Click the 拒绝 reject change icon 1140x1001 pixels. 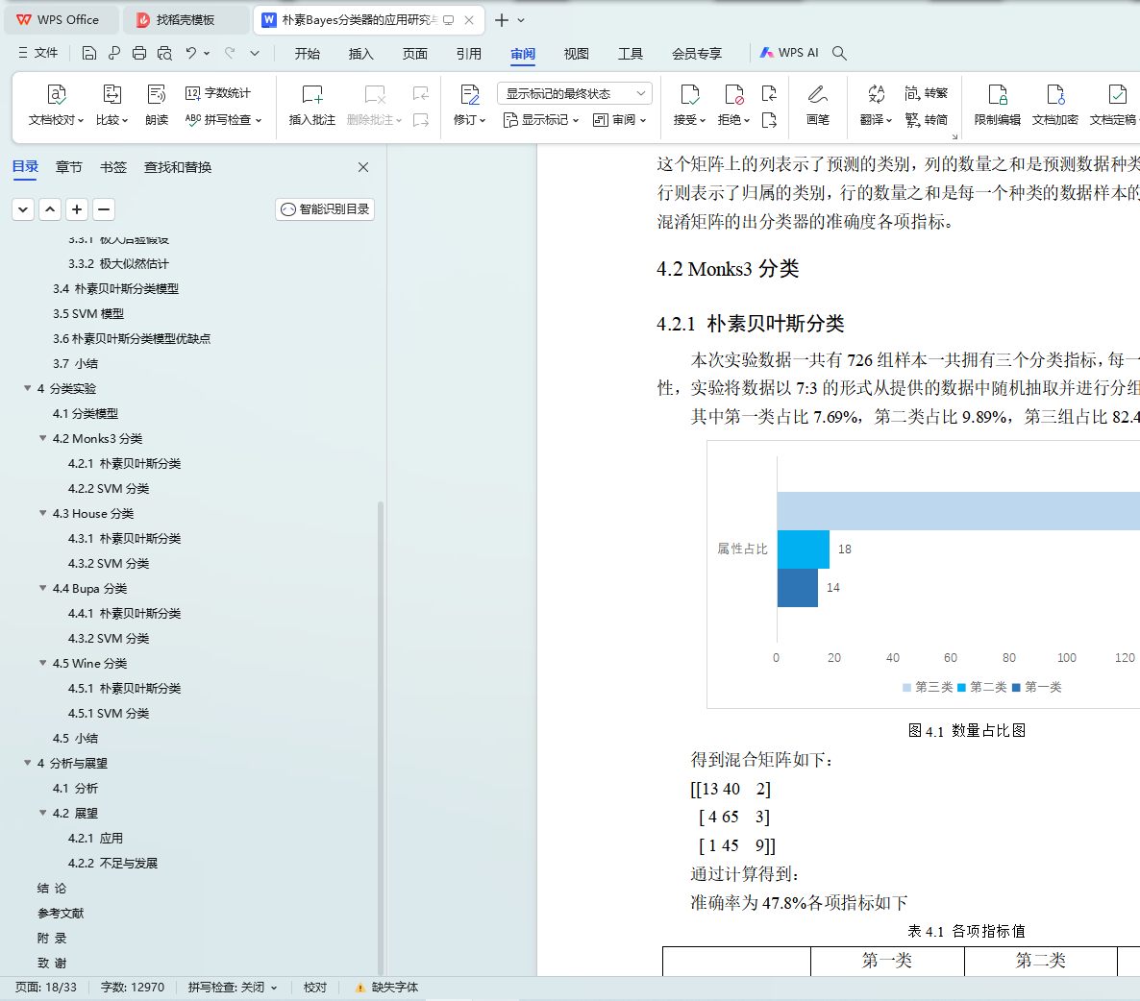pos(733,94)
